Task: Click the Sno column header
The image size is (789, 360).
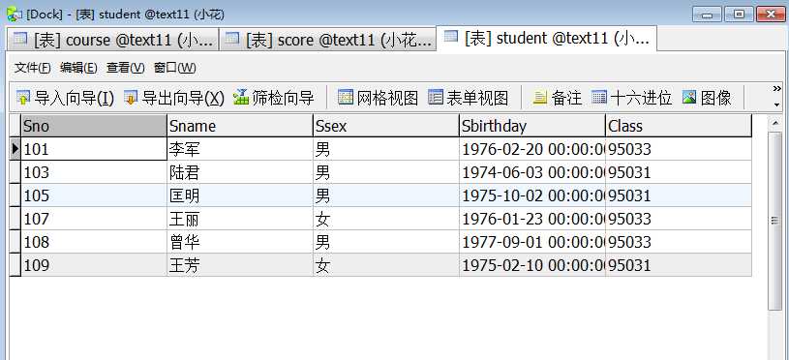Action: pyautogui.click(x=94, y=126)
